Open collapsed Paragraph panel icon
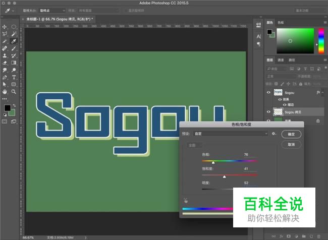This screenshot has width=328, height=240. [x=258, y=44]
